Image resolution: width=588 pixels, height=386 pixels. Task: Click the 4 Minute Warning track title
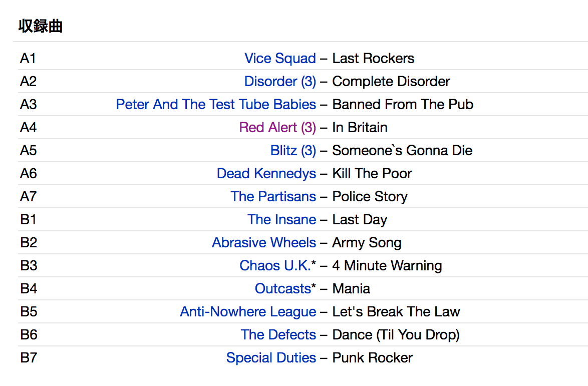tap(387, 266)
